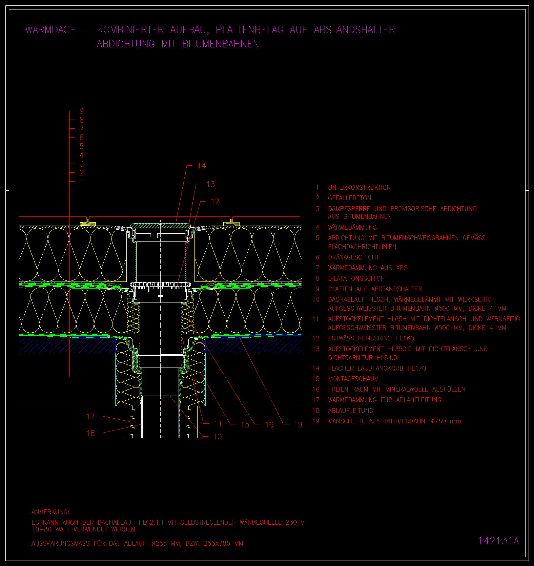Select legend entry 'ABLAUFLEITUNG'

[x=350, y=411]
